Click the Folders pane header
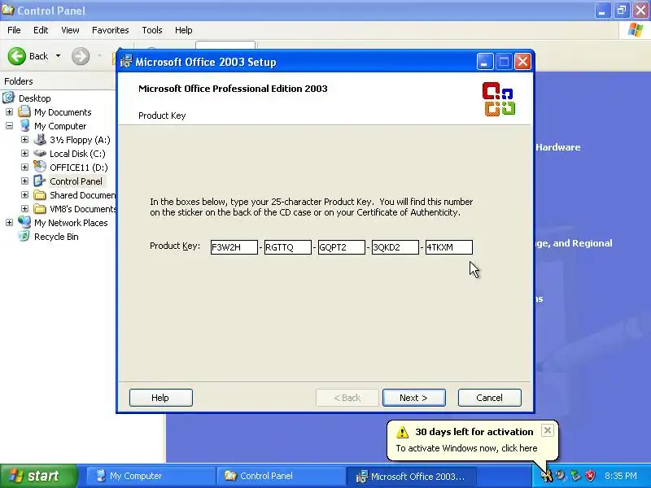Viewport: 651px width, 488px height. coord(58,81)
